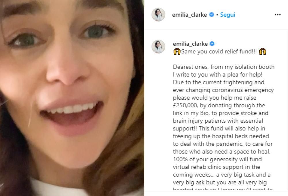This screenshot has width=288, height=196.
Task: Open emilia_clarke profile from caption username
Action: pyautogui.click(x=190, y=44)
